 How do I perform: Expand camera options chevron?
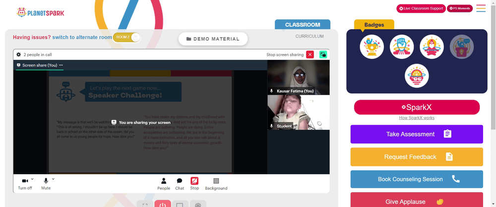point(32,179)
